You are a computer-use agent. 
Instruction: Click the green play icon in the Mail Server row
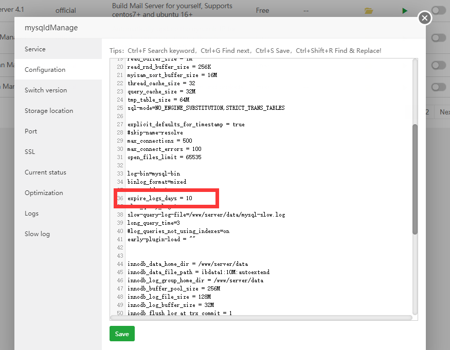click(405, 10)
